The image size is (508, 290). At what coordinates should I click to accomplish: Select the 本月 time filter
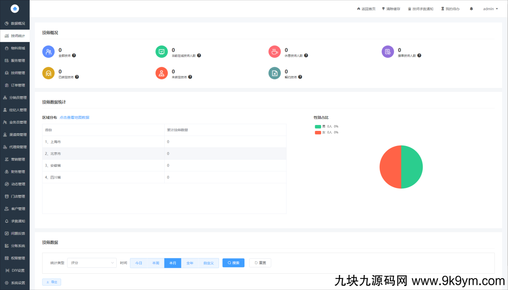coord(173,263)
